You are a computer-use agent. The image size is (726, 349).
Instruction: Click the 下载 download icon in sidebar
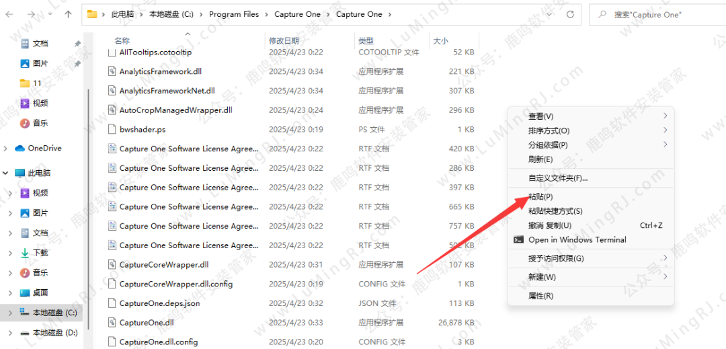[x=25, y=253]
